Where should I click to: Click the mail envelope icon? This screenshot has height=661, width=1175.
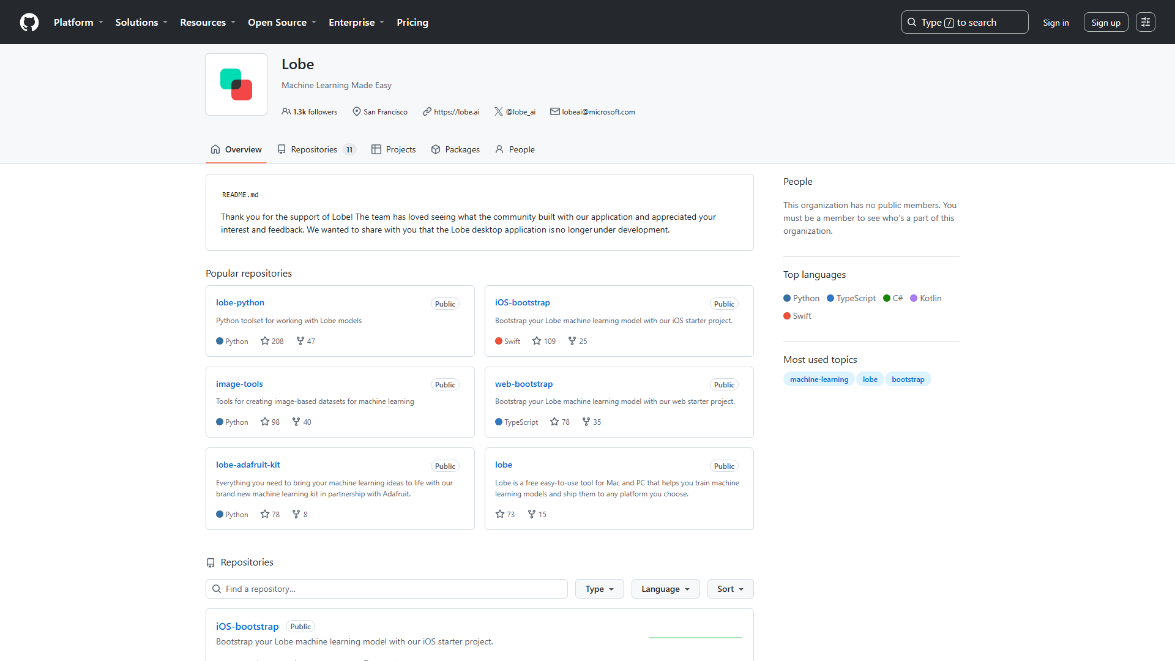(555, 111)
